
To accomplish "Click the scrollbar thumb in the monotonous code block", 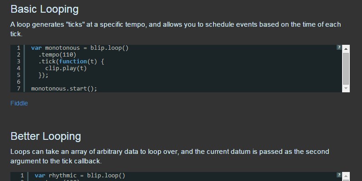I will point(346,68).
